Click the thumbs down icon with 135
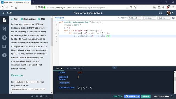 pyautogui.click(x=41, y=96)
